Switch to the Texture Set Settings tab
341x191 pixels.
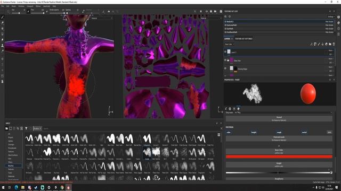[243, 39]
